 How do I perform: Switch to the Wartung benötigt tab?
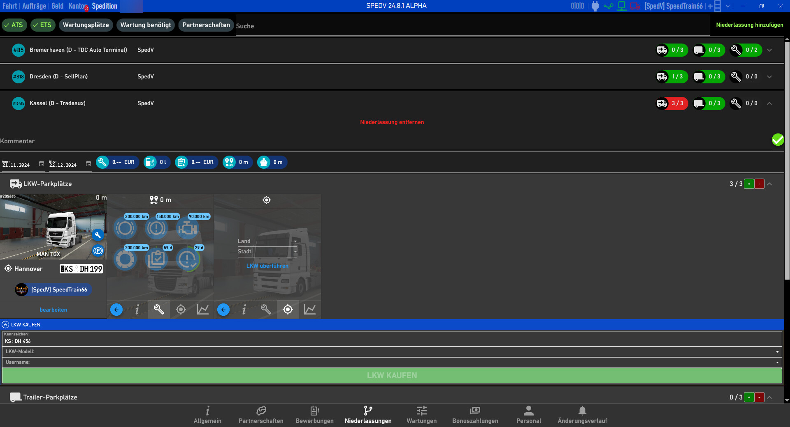coord(145,25)
